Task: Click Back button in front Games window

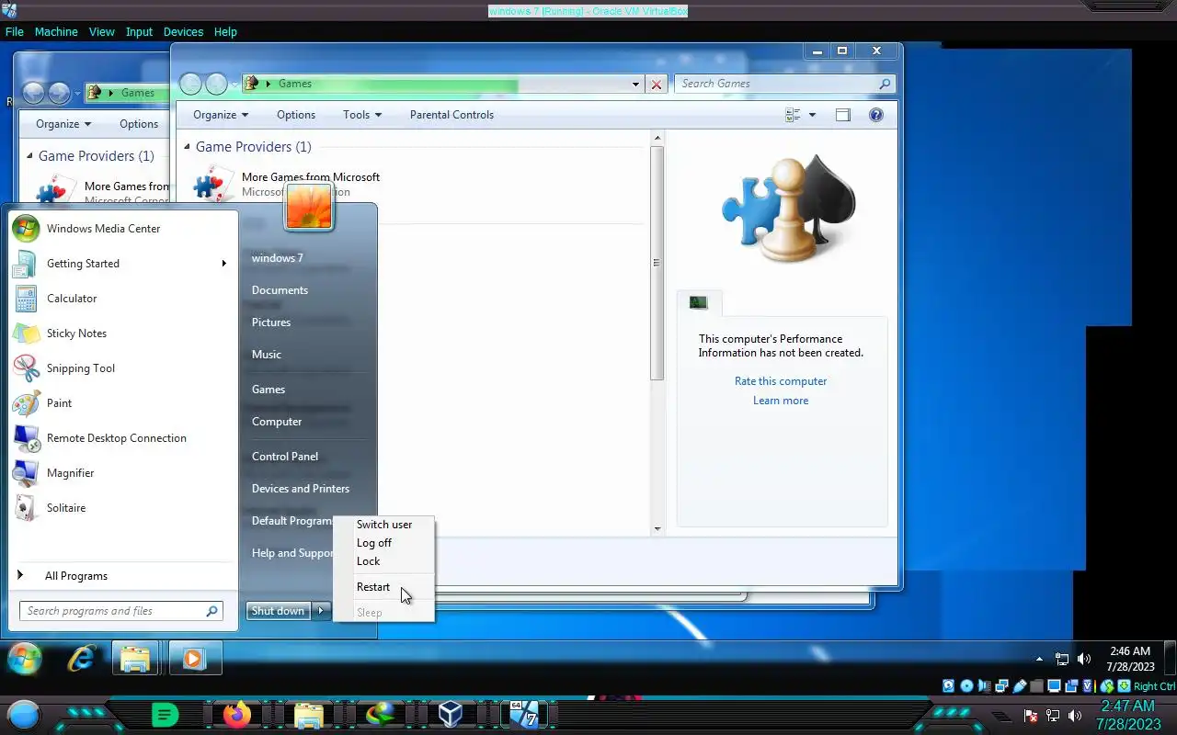Action: tap(190, 84)
